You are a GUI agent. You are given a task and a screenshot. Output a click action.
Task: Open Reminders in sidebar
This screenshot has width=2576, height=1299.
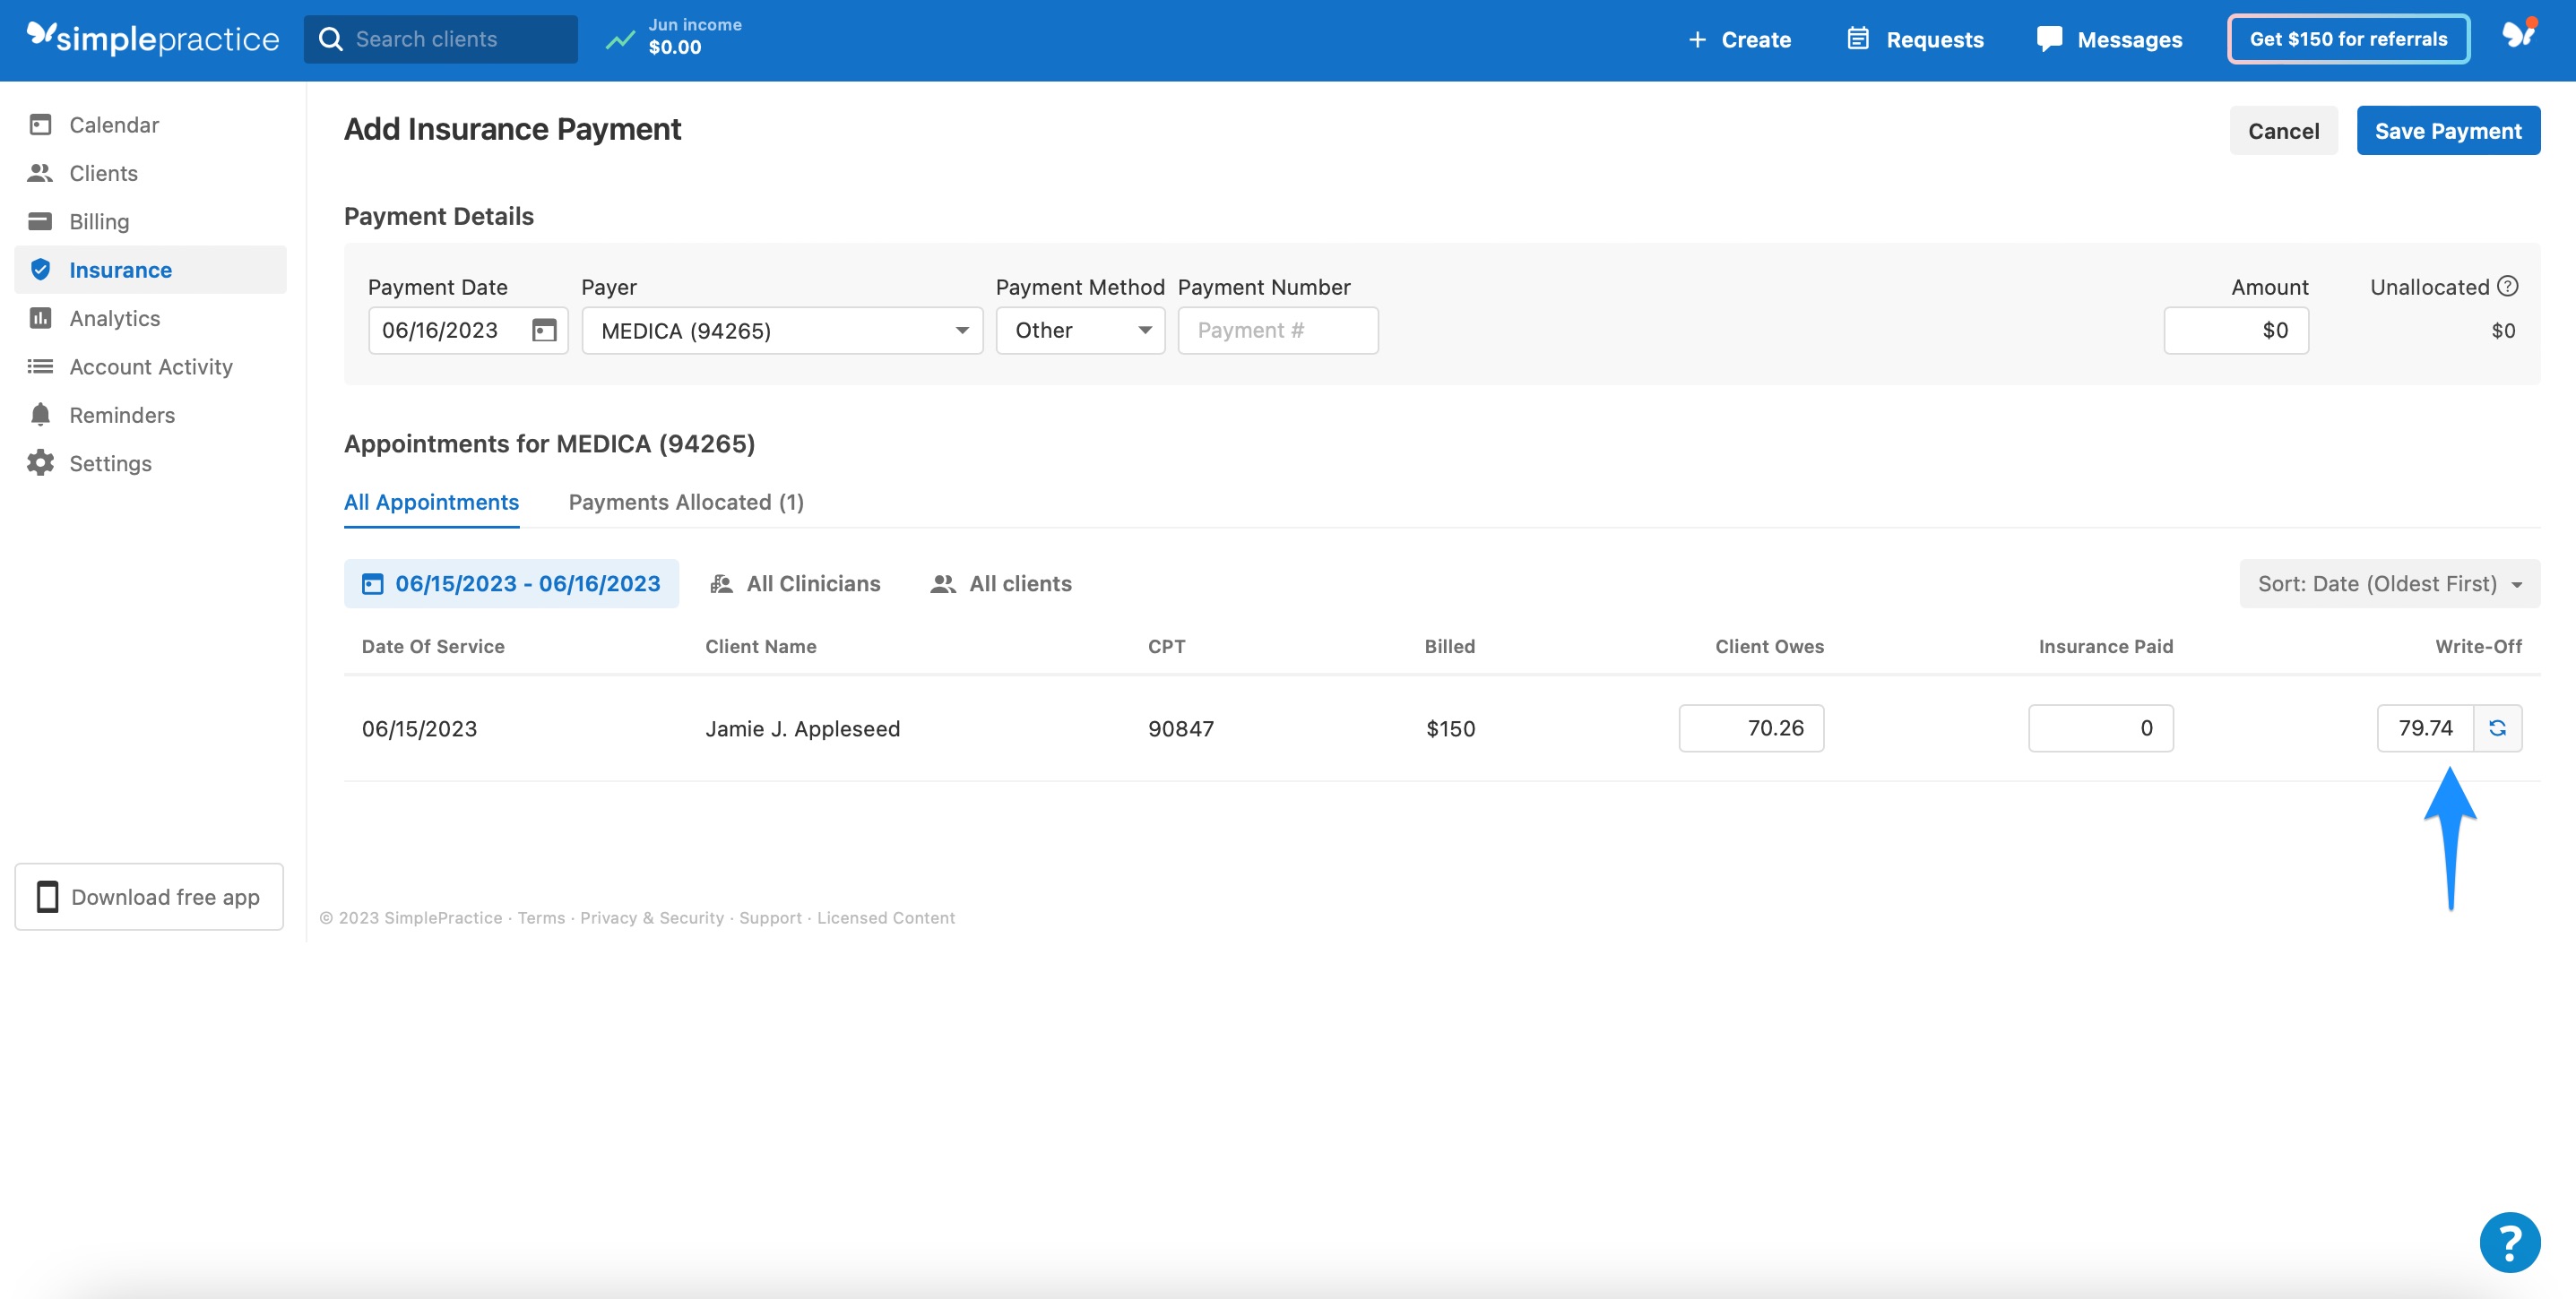(150, 415)
